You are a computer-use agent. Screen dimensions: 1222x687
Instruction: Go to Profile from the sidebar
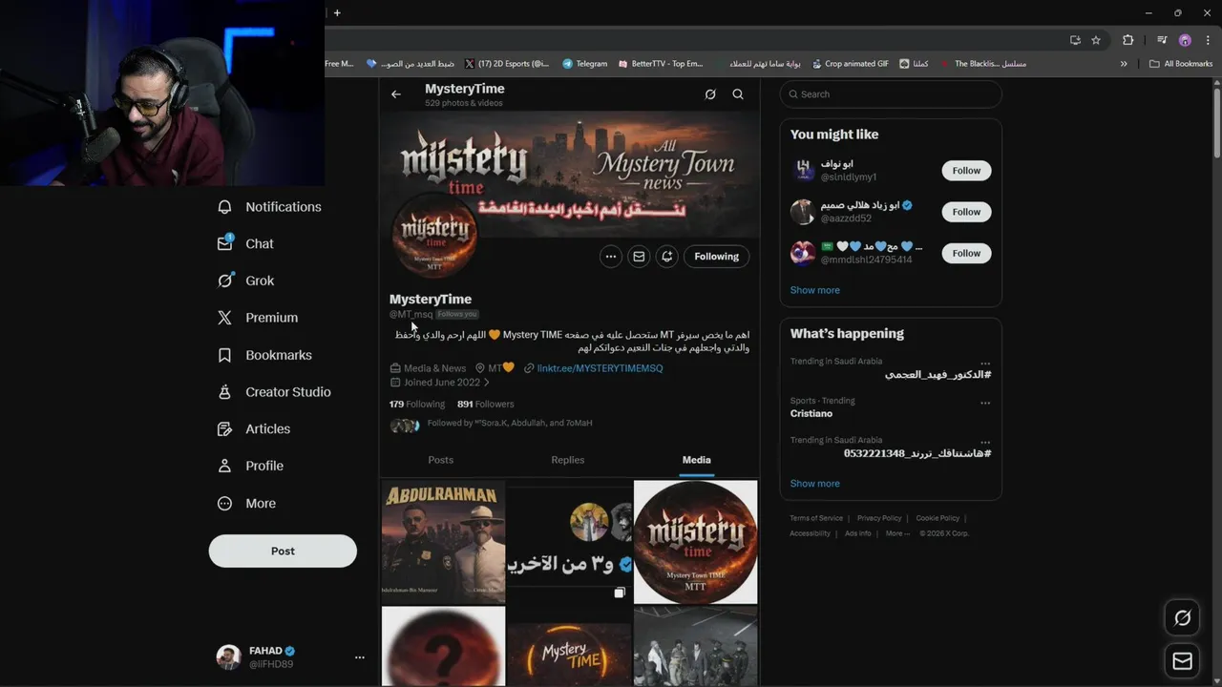251,466
